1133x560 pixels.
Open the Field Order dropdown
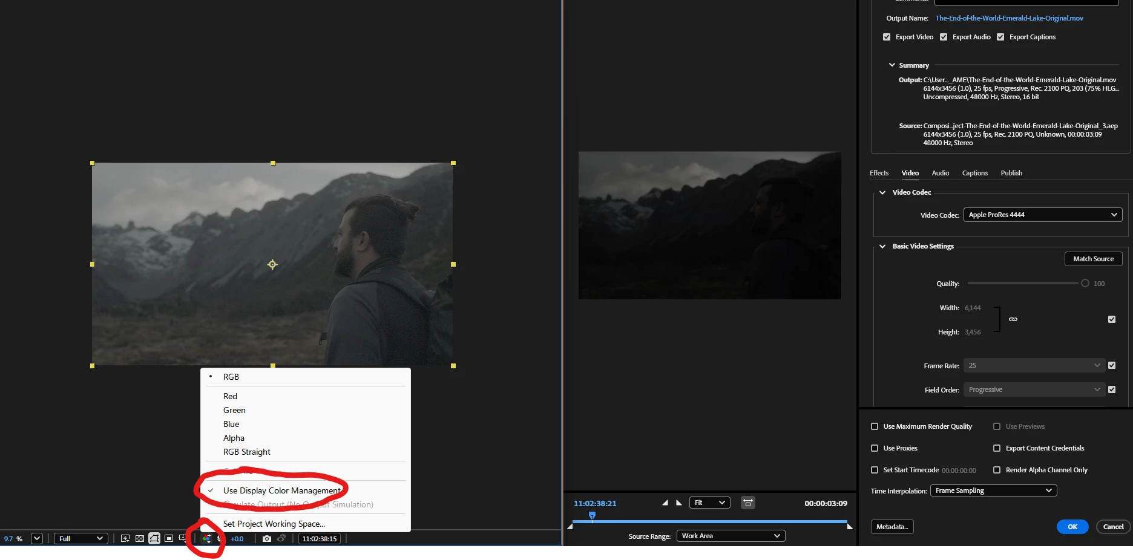pyautogui.click(x=1034, y=389)
